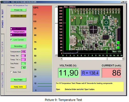Click the CURRENT reading 86
The width and height of the screenshot is (129, 102).
coord(111,73)
